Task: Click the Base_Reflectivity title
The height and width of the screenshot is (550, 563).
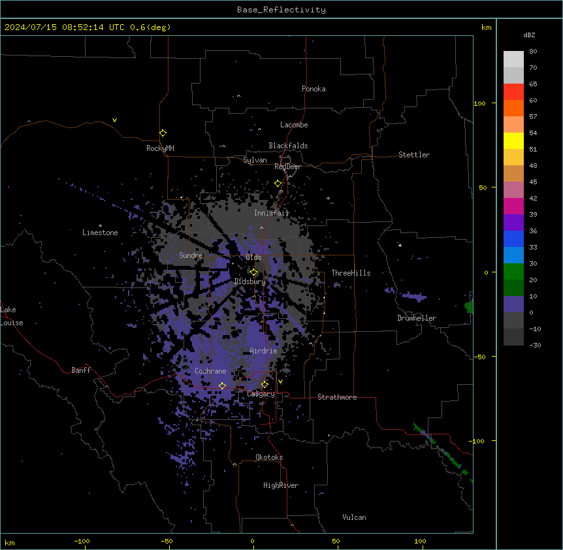Action: [281, 10]
